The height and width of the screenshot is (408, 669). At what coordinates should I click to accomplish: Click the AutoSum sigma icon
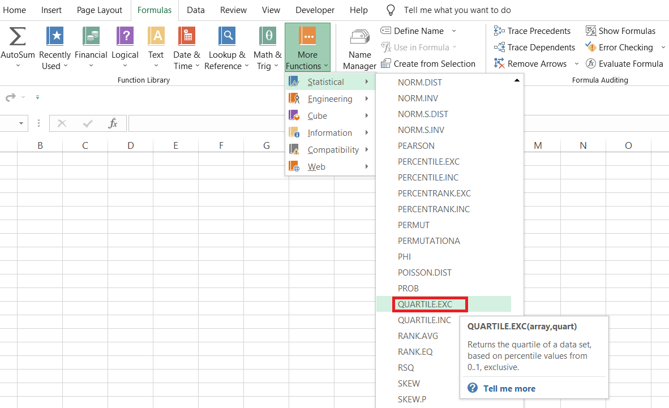click(x=18, y=37)
